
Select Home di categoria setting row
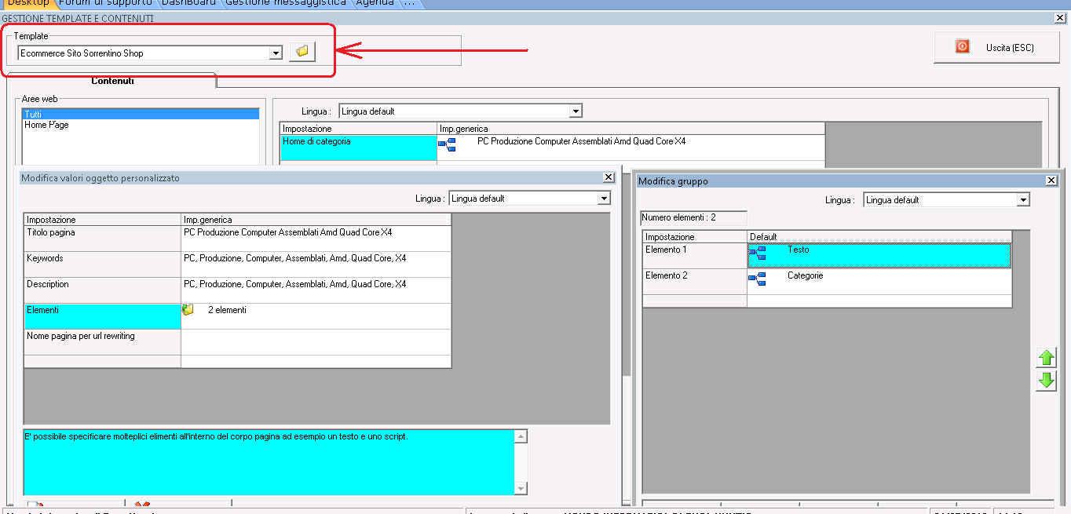pos(358,148)
